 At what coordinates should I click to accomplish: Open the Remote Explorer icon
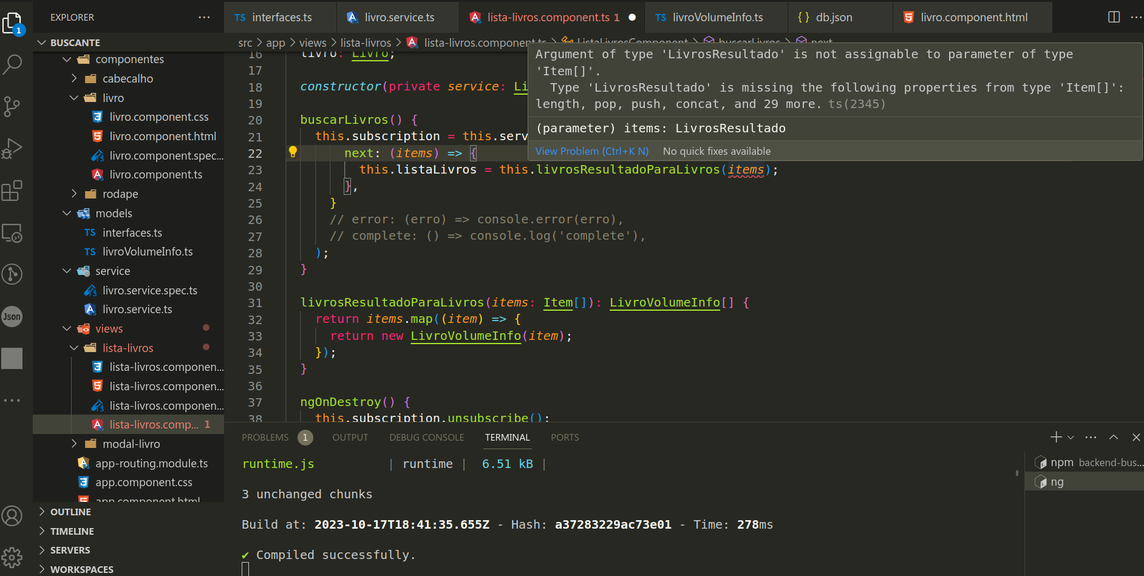[x=12, y=233]
